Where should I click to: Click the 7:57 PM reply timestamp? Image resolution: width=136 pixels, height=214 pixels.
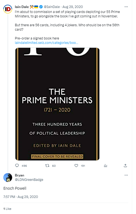(x=21, y=197)
